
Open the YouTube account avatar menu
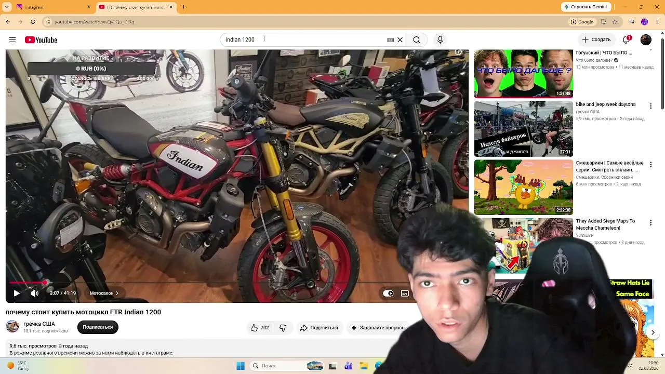coord(646,40)
